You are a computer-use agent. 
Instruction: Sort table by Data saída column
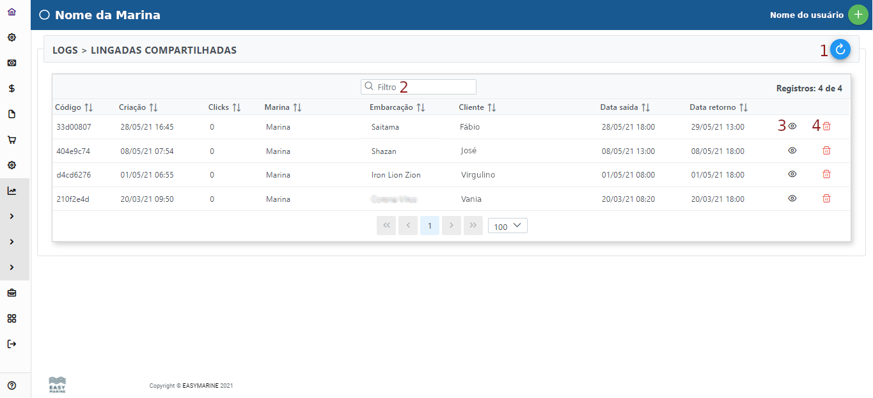click(645, 107)
